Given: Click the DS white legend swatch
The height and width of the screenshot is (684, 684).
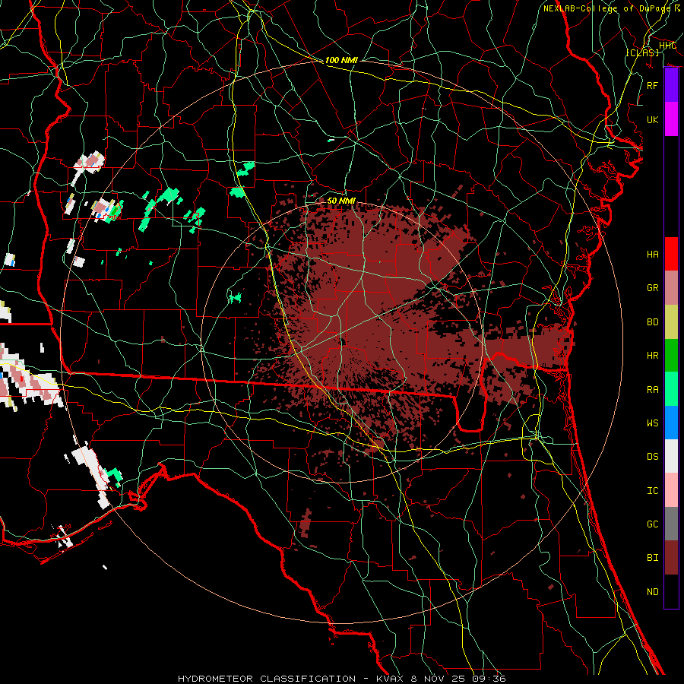Looking at the screenshot, I should [x=671, y=456].
